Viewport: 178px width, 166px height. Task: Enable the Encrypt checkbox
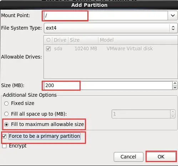point(4,146)
